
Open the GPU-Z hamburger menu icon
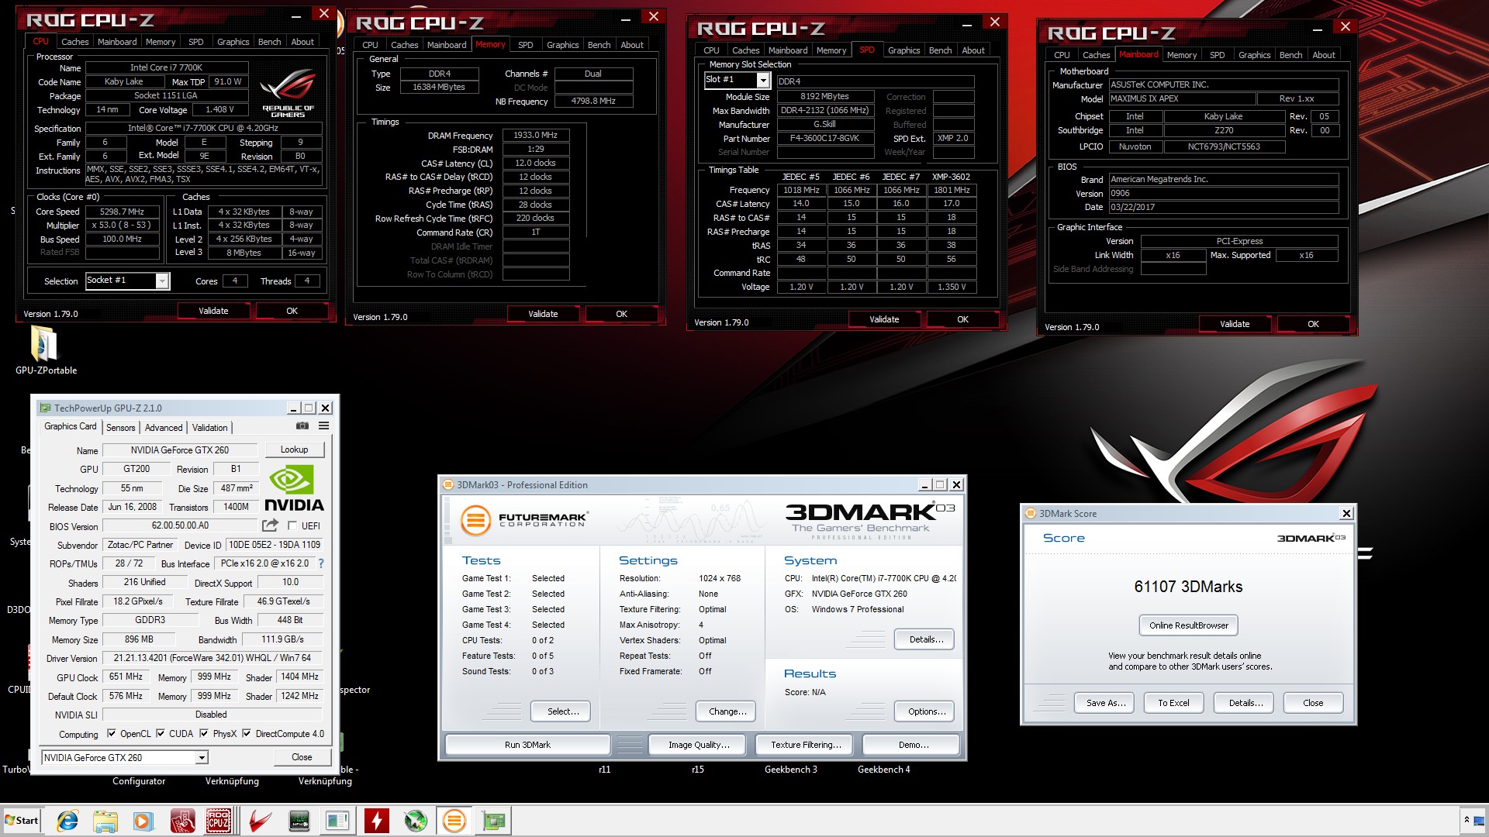click(324, 426)
